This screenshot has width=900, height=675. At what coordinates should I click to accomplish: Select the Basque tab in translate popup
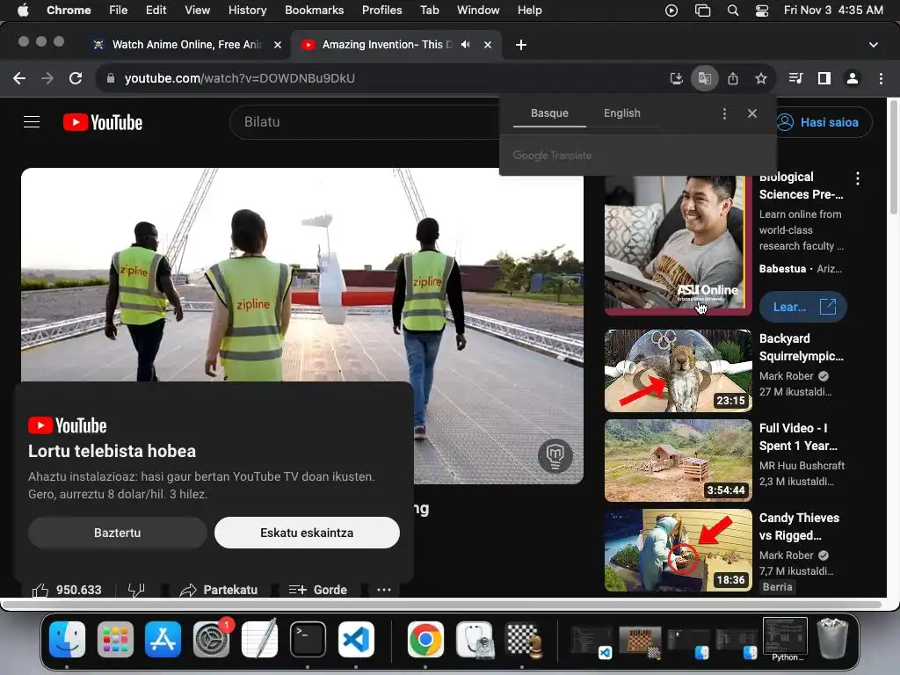(x=549, y=113)
